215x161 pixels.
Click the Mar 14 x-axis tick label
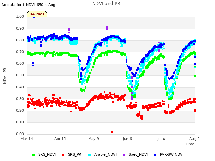point(27,139)
